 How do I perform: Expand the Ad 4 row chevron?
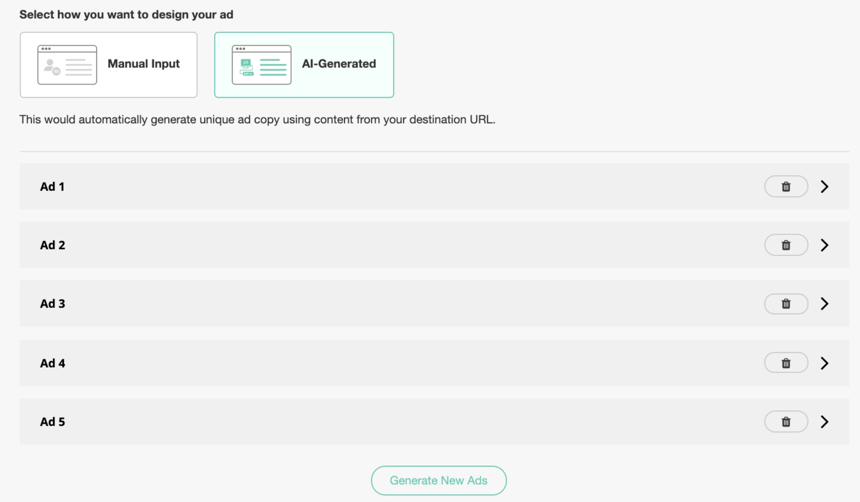824,363
